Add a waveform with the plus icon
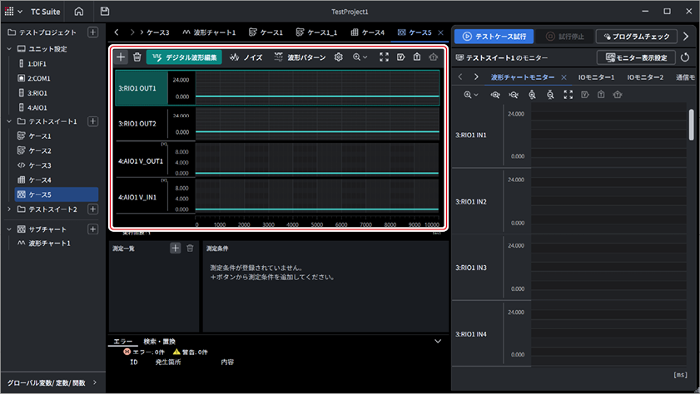Viewport: 700px width, 394px height. click(121, 57)
